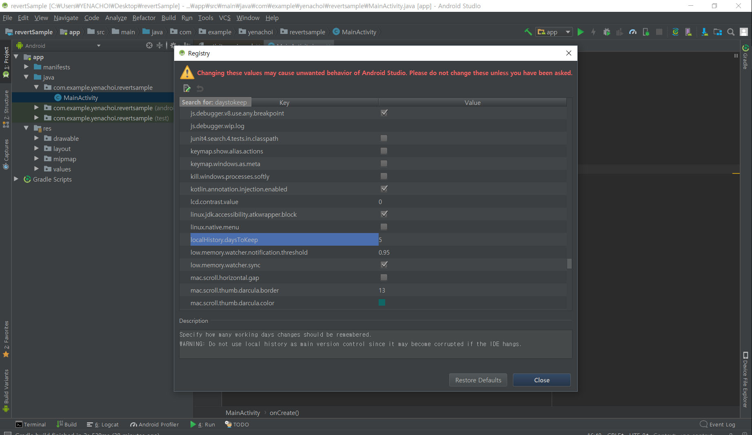This screenshot has width=752, height=435.
Task: Click the Search Everywhere magnifier icon
Action: pos(731,32)
